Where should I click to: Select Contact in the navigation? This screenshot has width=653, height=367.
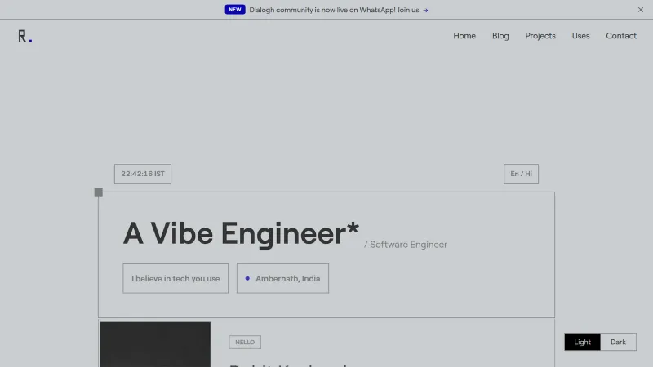[621, 36]
